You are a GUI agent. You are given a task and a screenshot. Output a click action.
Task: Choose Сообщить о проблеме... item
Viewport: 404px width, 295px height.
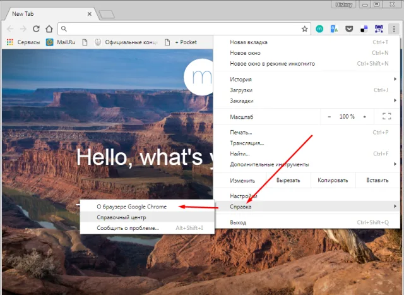(147, 228)
